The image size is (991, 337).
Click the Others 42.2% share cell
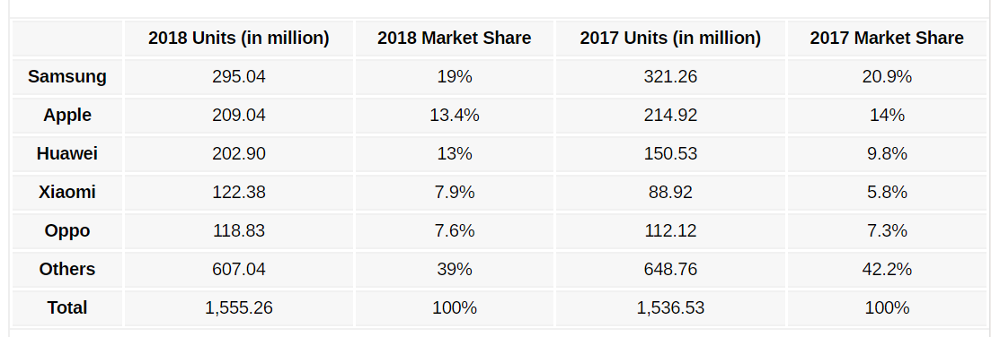[x=887, y=270]
